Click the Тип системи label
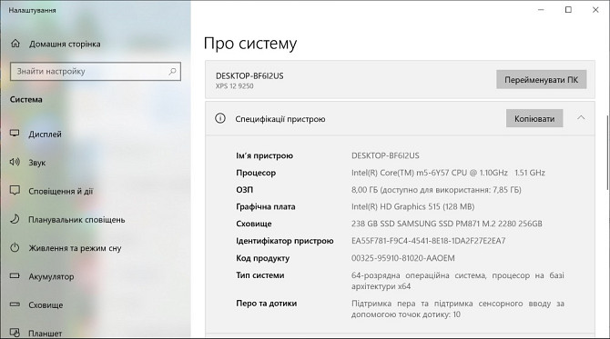Image resolution: width=610 pixels, height=339 pixels. pyautogui.click(x=260, y=275)
